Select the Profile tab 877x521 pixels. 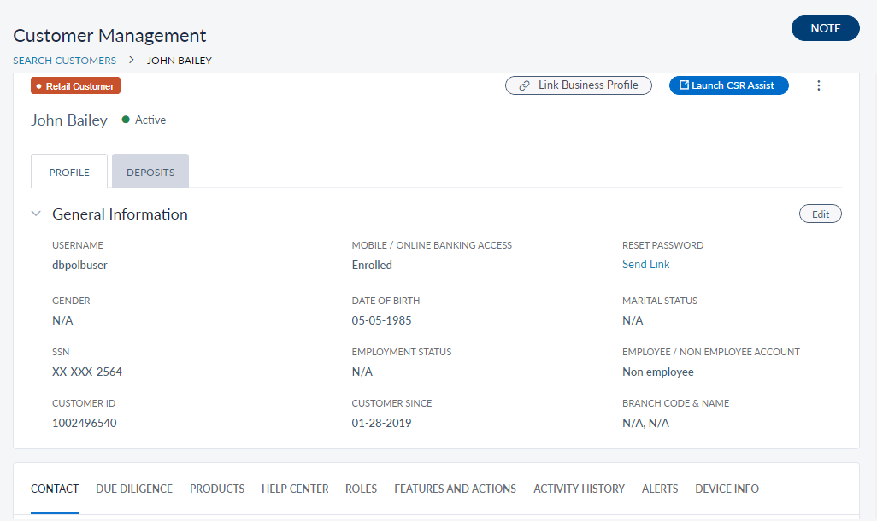(69, 172)
